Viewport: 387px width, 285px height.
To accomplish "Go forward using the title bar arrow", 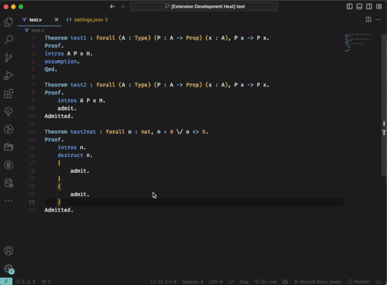I will pyautogui.click(x=122, y=6).
